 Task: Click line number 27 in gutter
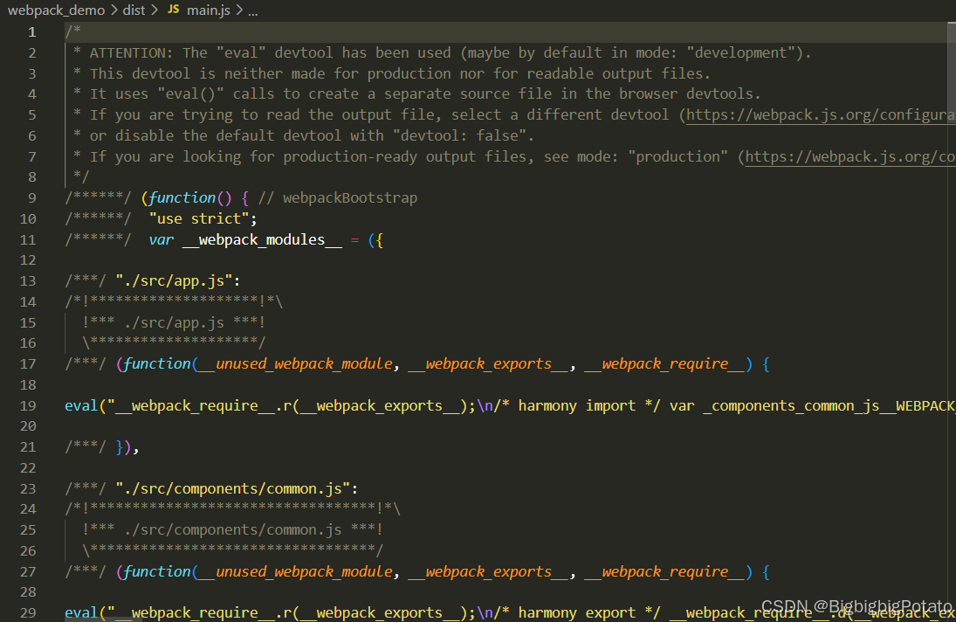pyautogui.click(x=28, y=571)
